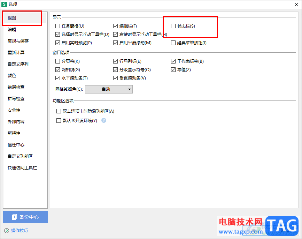Viewport: 302px width, 239px height.
Task: Click the play icon beside 操作技巧
Action: click(x=7, y=231)
